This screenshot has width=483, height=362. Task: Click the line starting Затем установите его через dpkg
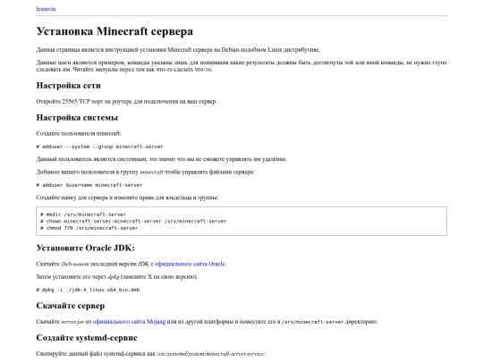point(117,277)
